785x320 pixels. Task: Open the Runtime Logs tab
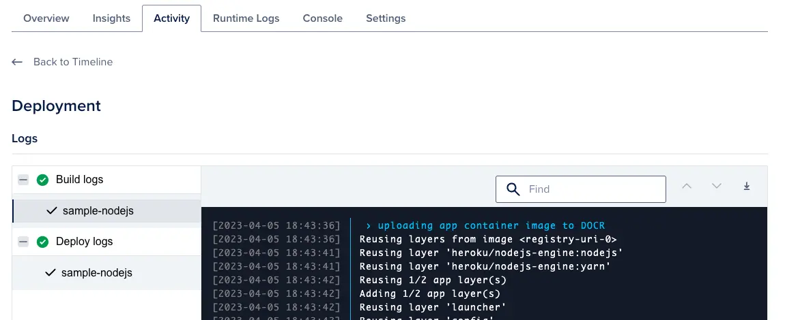coord(246,18)
